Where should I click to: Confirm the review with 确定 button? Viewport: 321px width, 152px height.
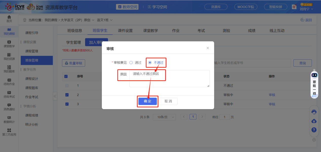(x=147, y=101)
